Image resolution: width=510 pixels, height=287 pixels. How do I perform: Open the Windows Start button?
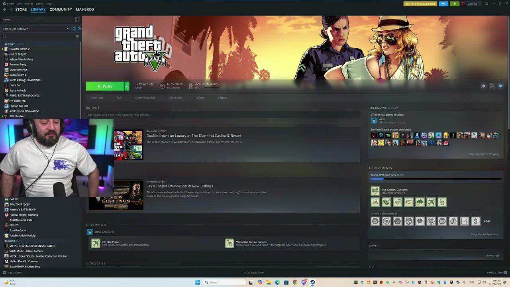(197, 282)
